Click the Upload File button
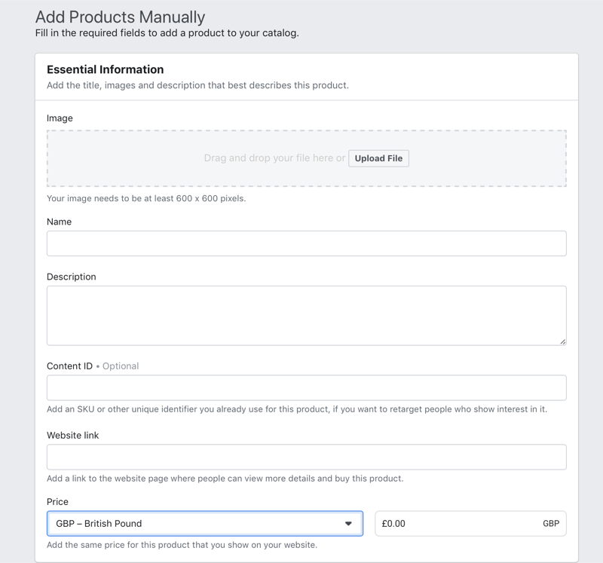This screenshot has width=603, height=563. [378, 158]
